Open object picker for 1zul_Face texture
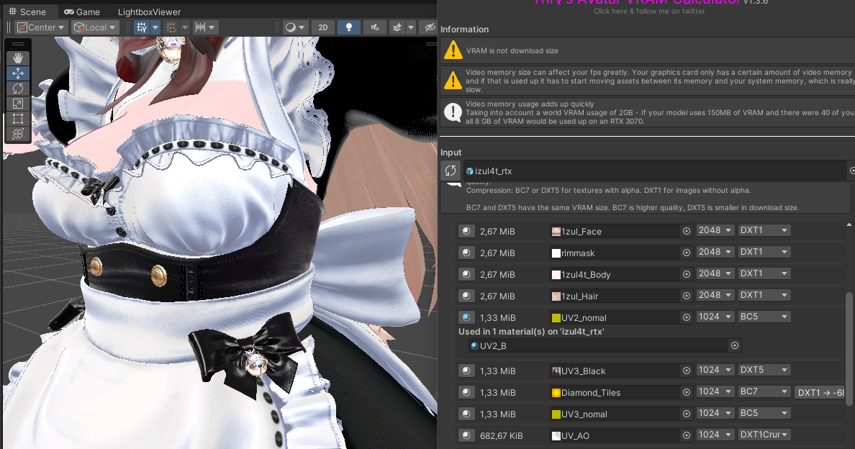This screenshot has width=855, height=449. [687, 231]
